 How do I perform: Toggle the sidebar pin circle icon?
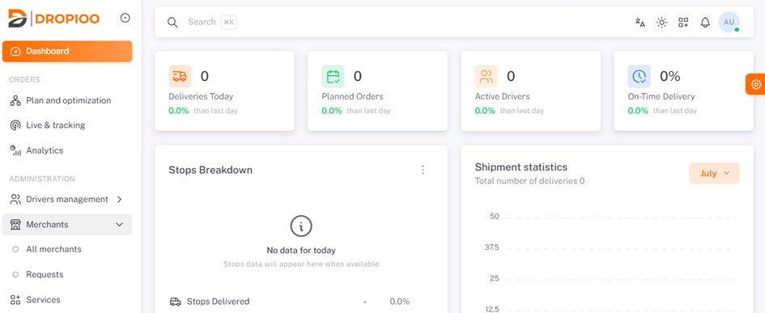125,18
